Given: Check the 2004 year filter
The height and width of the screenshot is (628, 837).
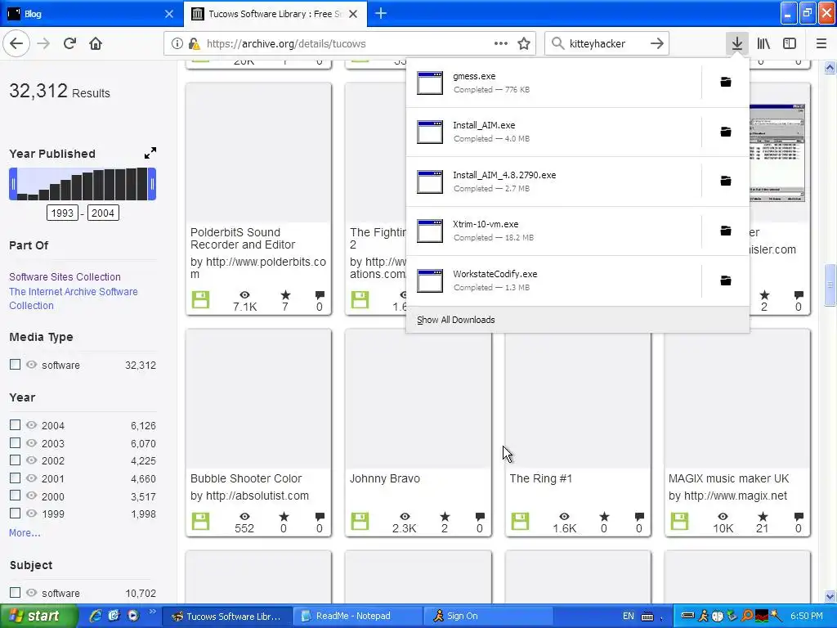Looking at the screenshot, I should point(15,425).
